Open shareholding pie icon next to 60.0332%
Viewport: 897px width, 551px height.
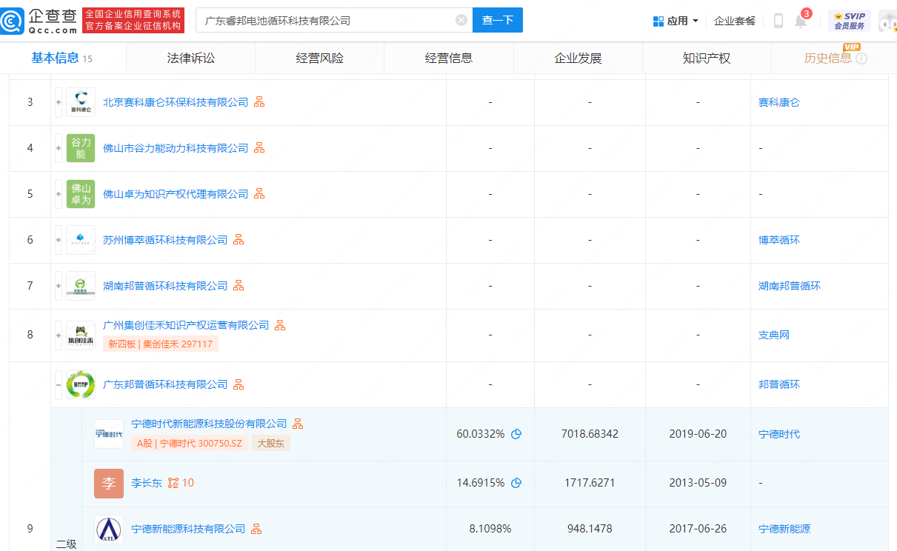coord(516,434)
